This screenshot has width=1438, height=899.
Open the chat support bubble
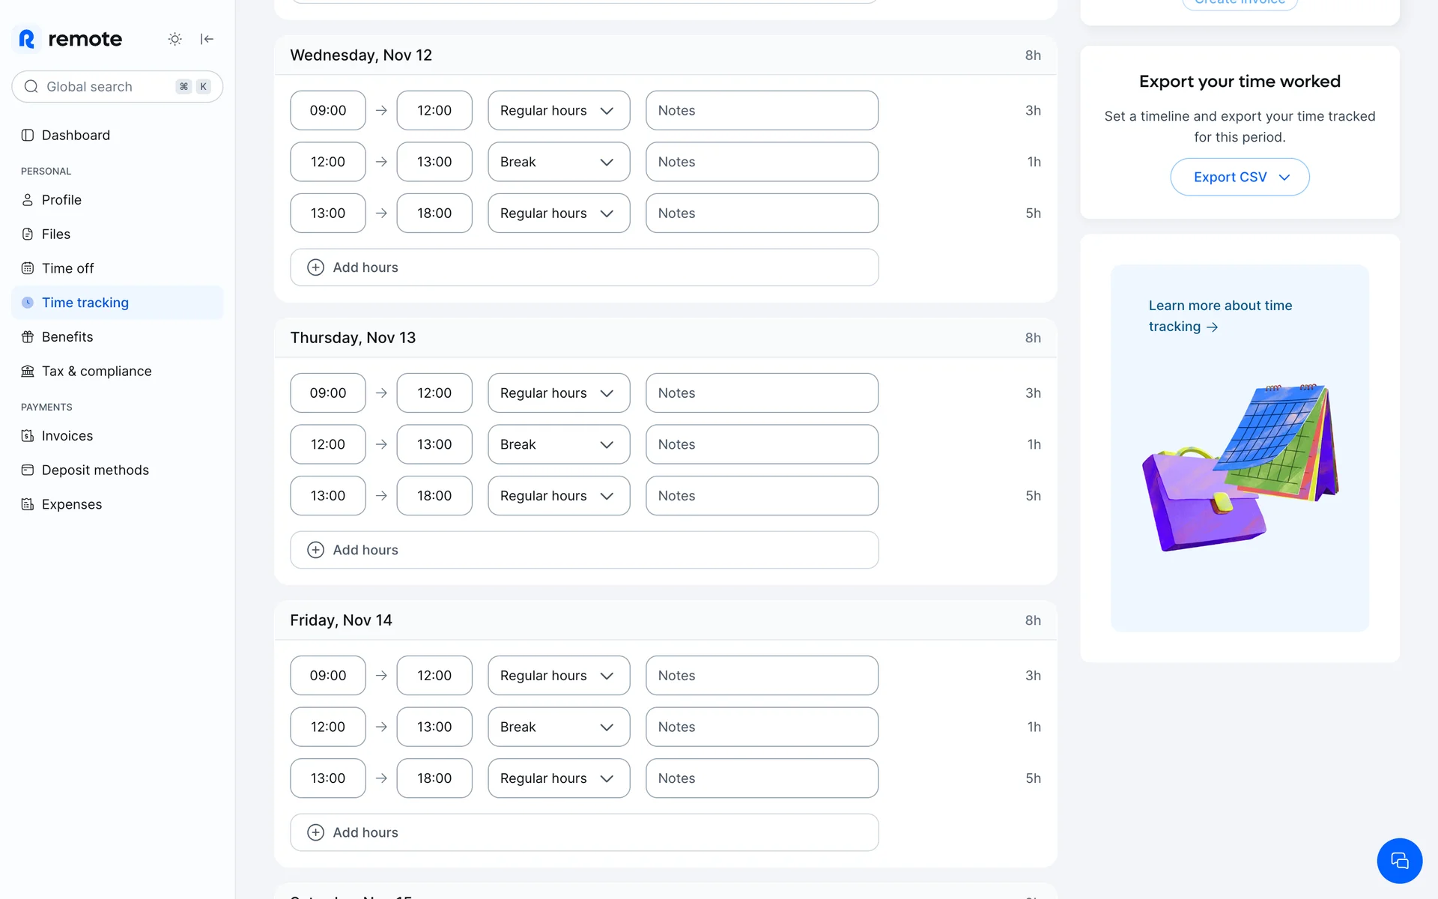[1399, 861]
